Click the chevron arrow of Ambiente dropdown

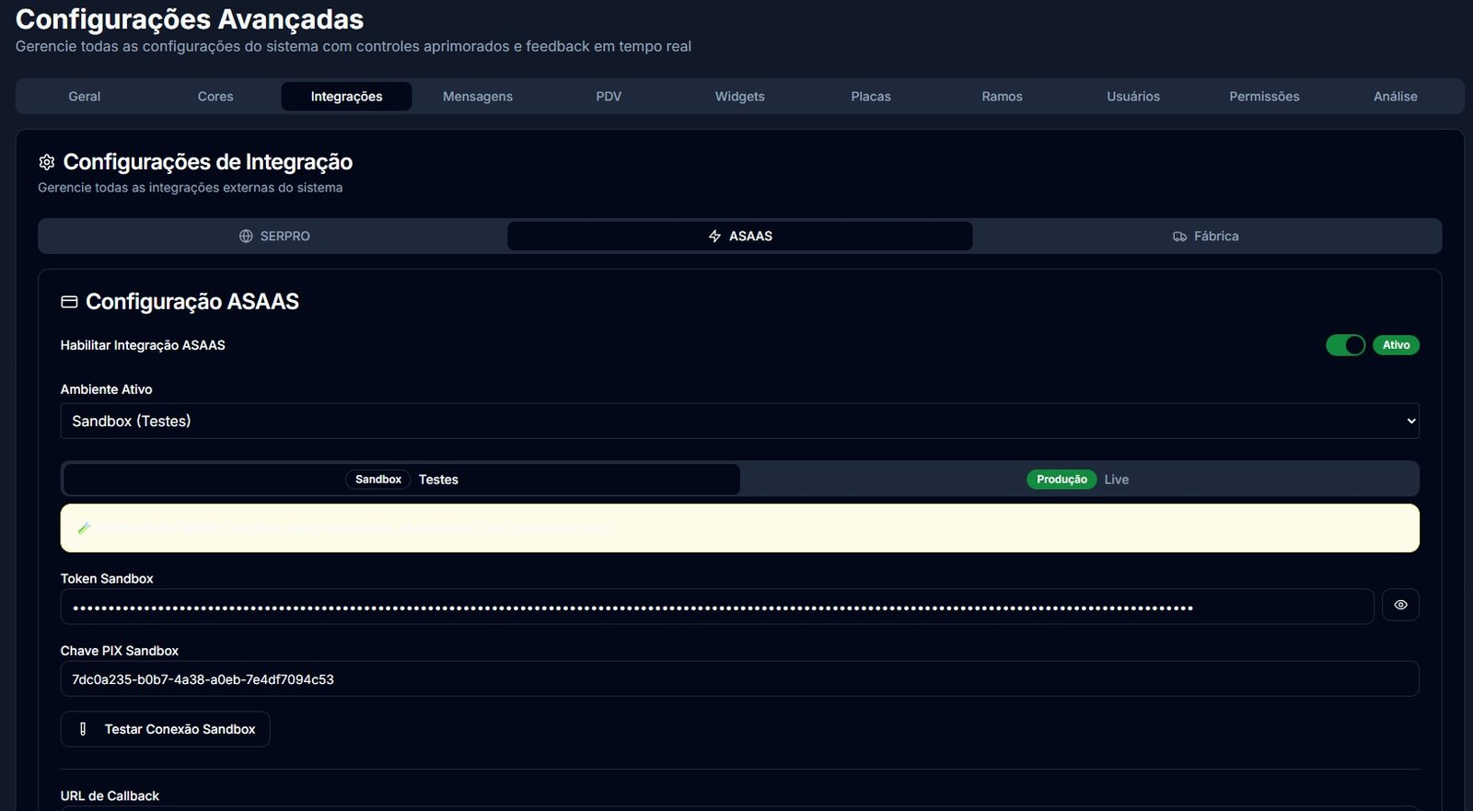tap(1410, 422)
